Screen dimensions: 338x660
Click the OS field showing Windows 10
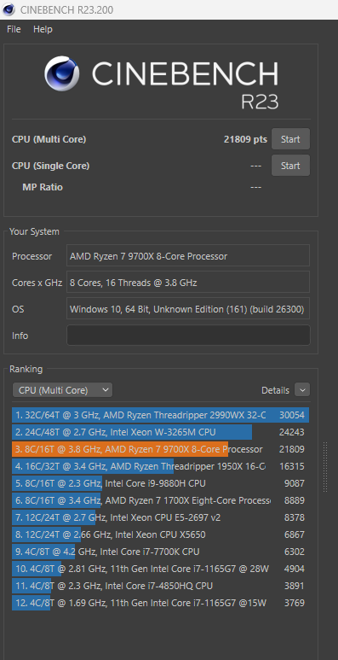tap(188, 309)
